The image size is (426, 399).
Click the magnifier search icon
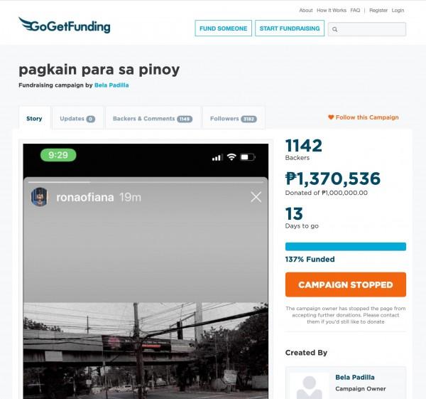point(334,29)
